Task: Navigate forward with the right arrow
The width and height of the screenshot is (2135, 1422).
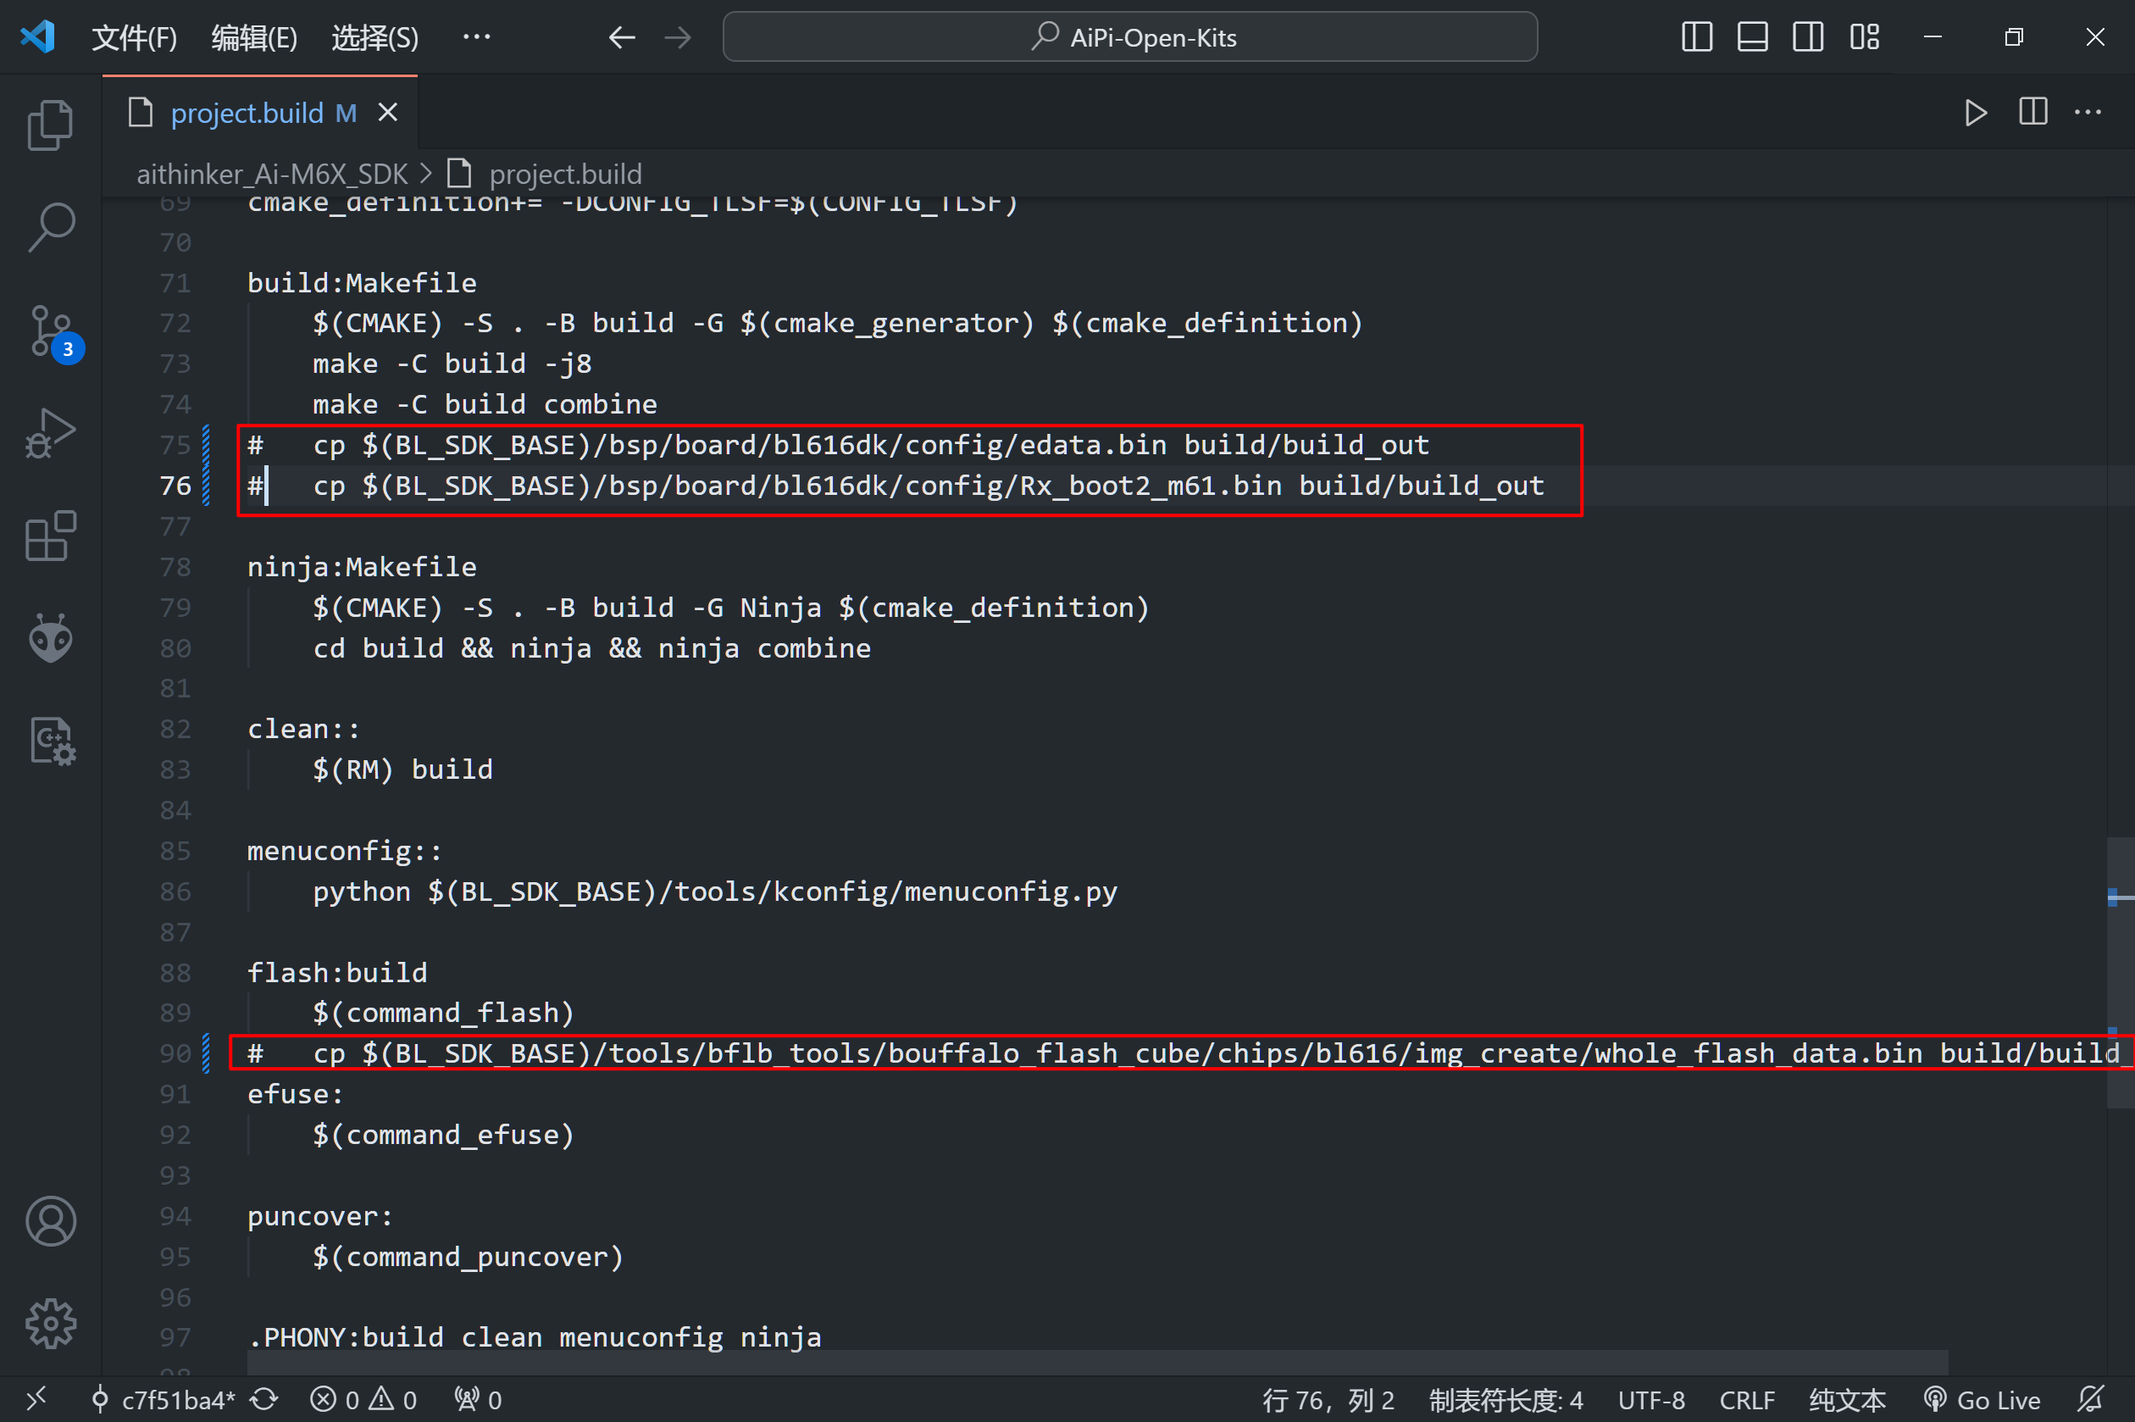Action: [677, 37]
